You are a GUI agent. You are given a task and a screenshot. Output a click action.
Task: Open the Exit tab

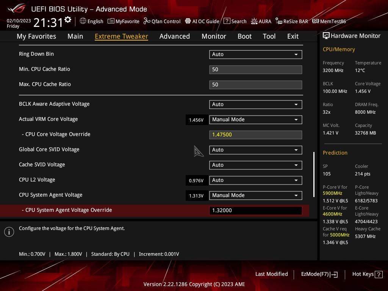pos(293,36)
